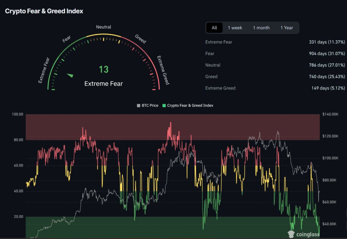Toggle the Crypto Fear & Greed Index legend label
This screenshot has width=347, height=239.
[x=190, y=105]
